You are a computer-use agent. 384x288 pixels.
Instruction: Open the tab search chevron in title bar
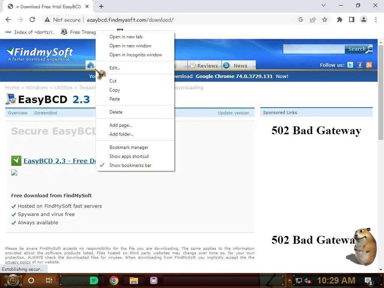[324, 5]
